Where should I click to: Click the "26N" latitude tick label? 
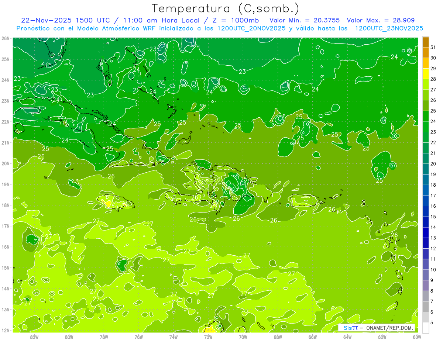tap(6, 38)
